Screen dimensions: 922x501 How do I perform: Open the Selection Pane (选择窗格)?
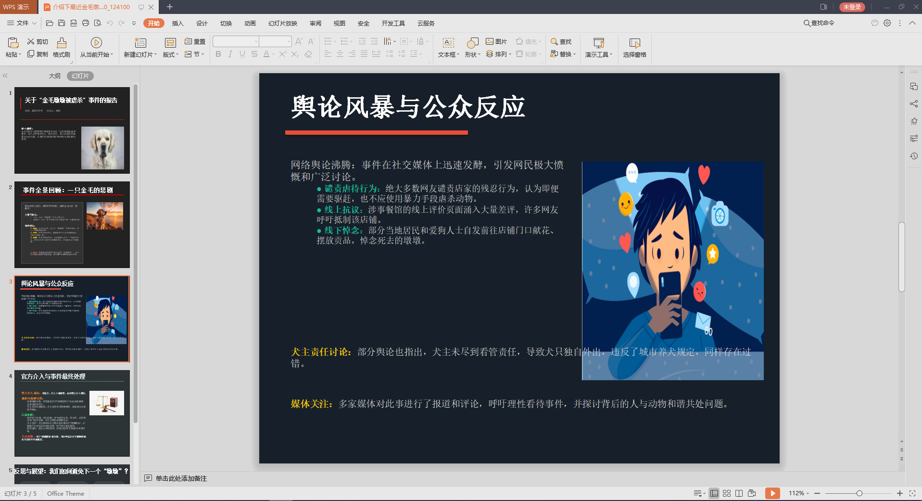pyautogui.click(x=635, y=47)
